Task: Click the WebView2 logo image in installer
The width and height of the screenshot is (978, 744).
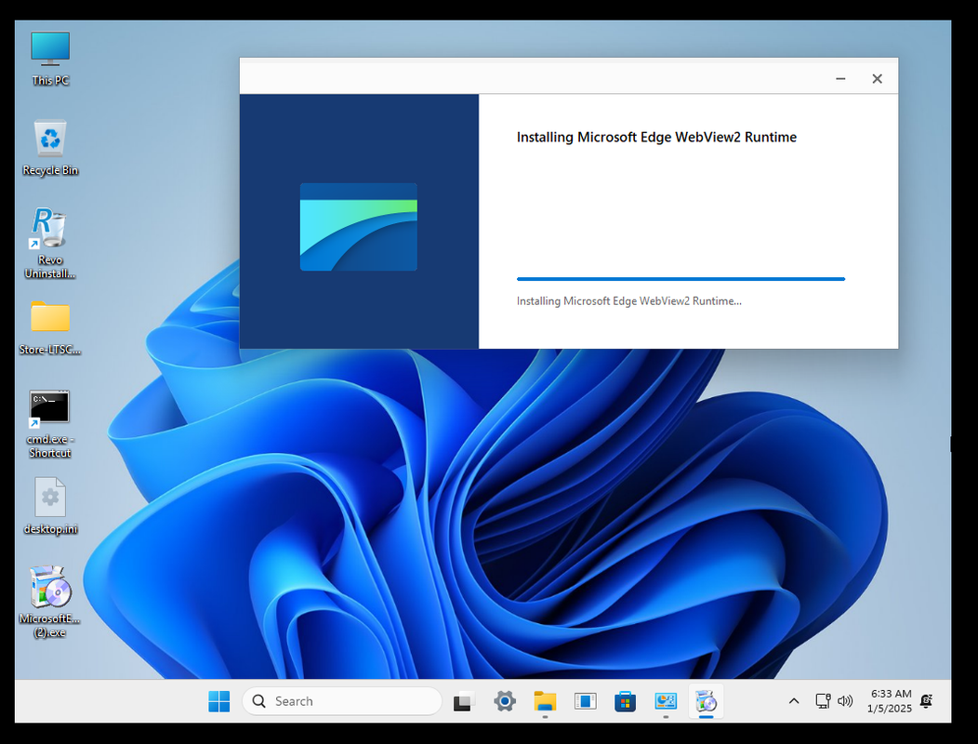Action: (359, 227)
